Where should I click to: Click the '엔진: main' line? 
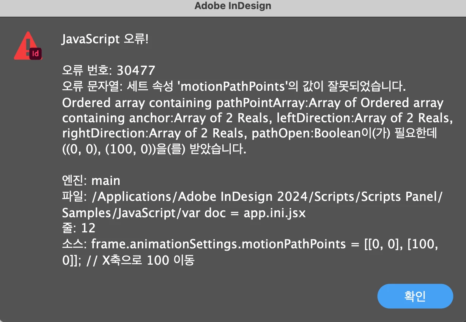click(91, 180)
